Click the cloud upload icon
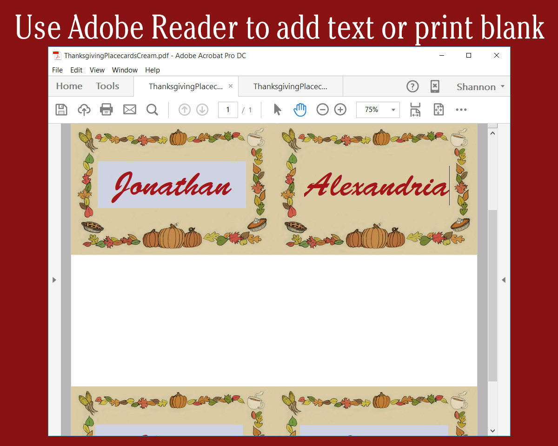The width and height of the screenshot is (558, 446). click(84, 110)
